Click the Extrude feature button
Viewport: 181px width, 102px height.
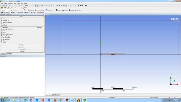tap(58, 10)
